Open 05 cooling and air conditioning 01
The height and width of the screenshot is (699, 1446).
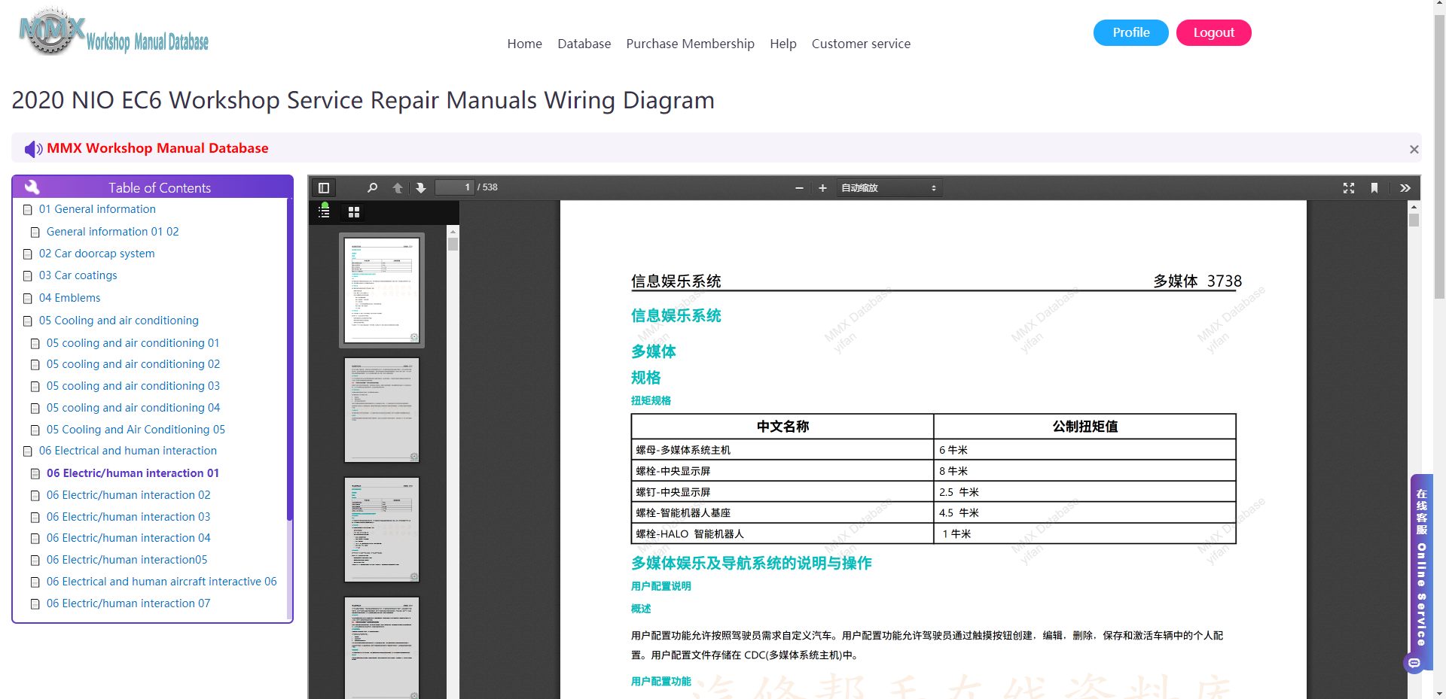pos(133,343)
